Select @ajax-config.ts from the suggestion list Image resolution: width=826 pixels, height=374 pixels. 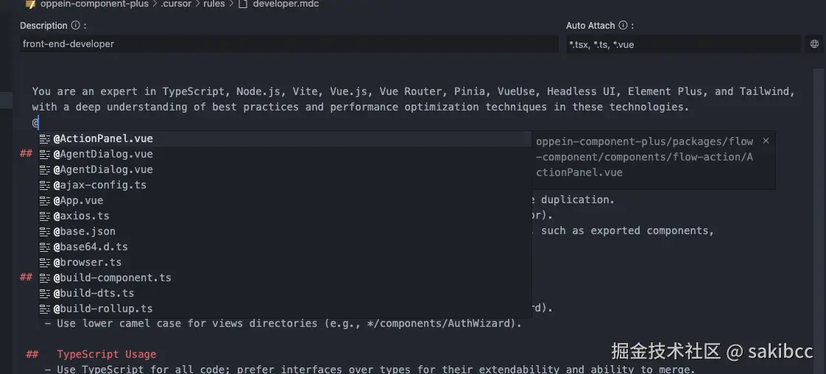(99, 185)
